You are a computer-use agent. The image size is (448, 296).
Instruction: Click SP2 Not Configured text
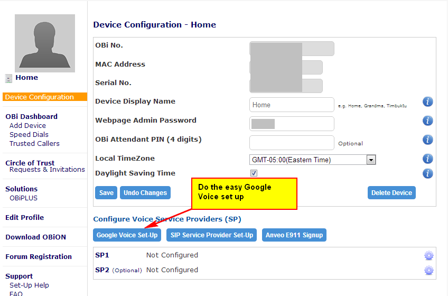(x=172, y=270)
